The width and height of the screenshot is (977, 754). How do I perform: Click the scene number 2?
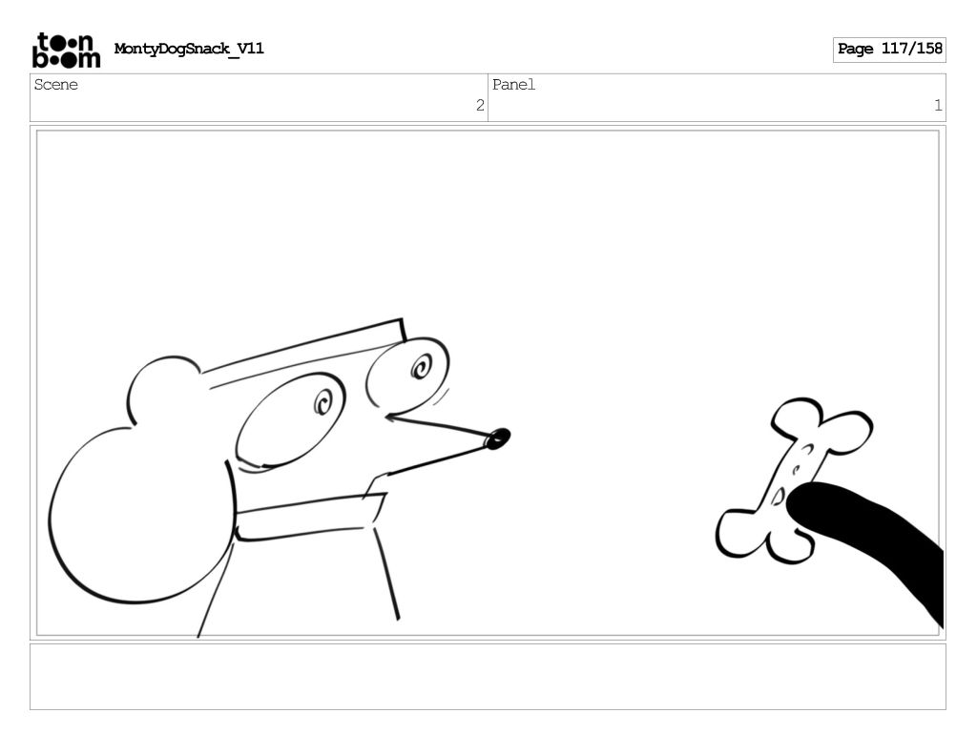coord(480,106)
